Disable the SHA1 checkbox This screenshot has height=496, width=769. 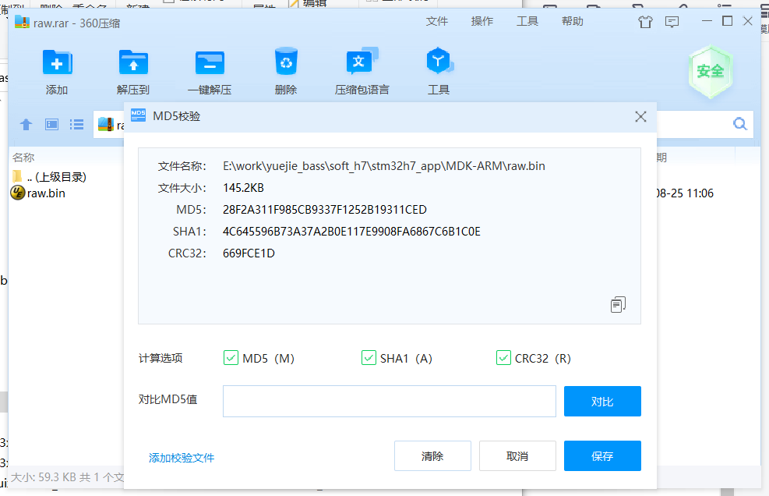(369, 358)
